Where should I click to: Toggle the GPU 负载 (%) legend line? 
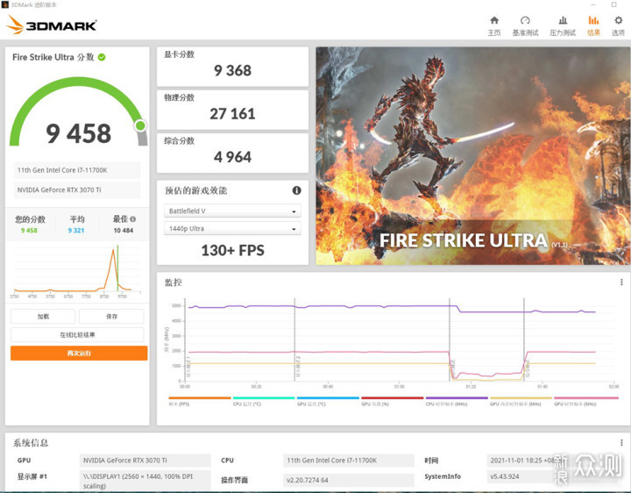[x=393, y=401]
